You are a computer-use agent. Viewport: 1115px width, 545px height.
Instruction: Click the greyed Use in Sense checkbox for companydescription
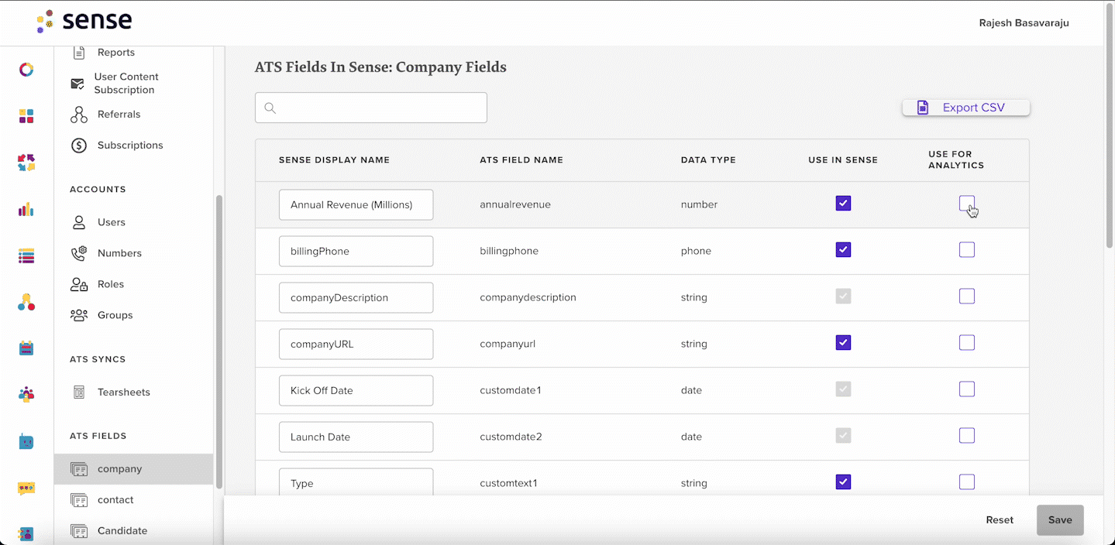(x=843, y=296)
